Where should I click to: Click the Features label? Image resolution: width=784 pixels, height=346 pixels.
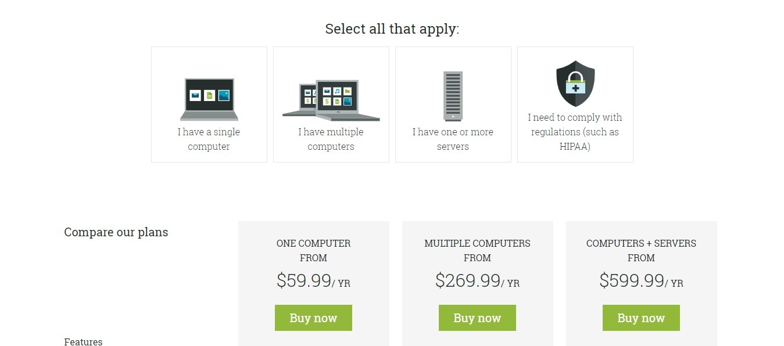pos(83,342)
